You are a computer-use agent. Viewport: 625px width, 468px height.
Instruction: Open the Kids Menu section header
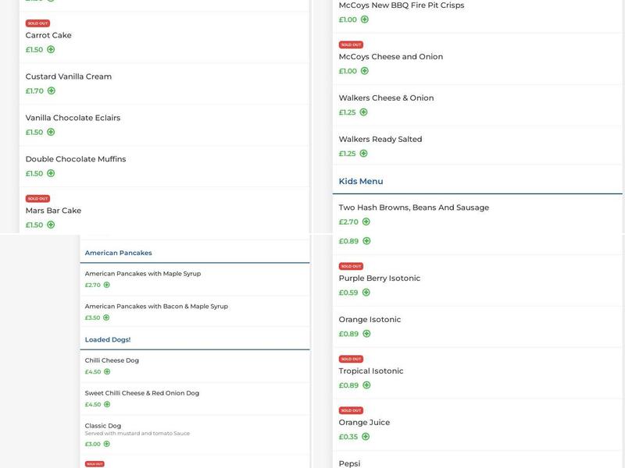tap(361, 181)
